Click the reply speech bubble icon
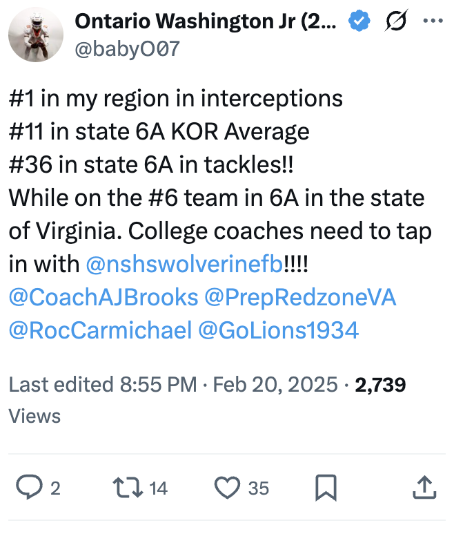The image size is (454, 543). tap(28, 488)
